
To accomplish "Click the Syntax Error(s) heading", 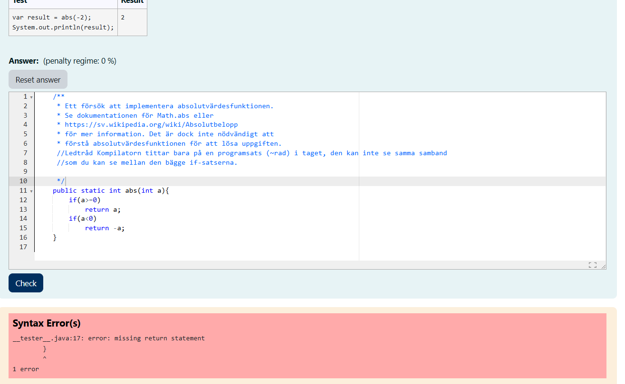I will 47,323.
